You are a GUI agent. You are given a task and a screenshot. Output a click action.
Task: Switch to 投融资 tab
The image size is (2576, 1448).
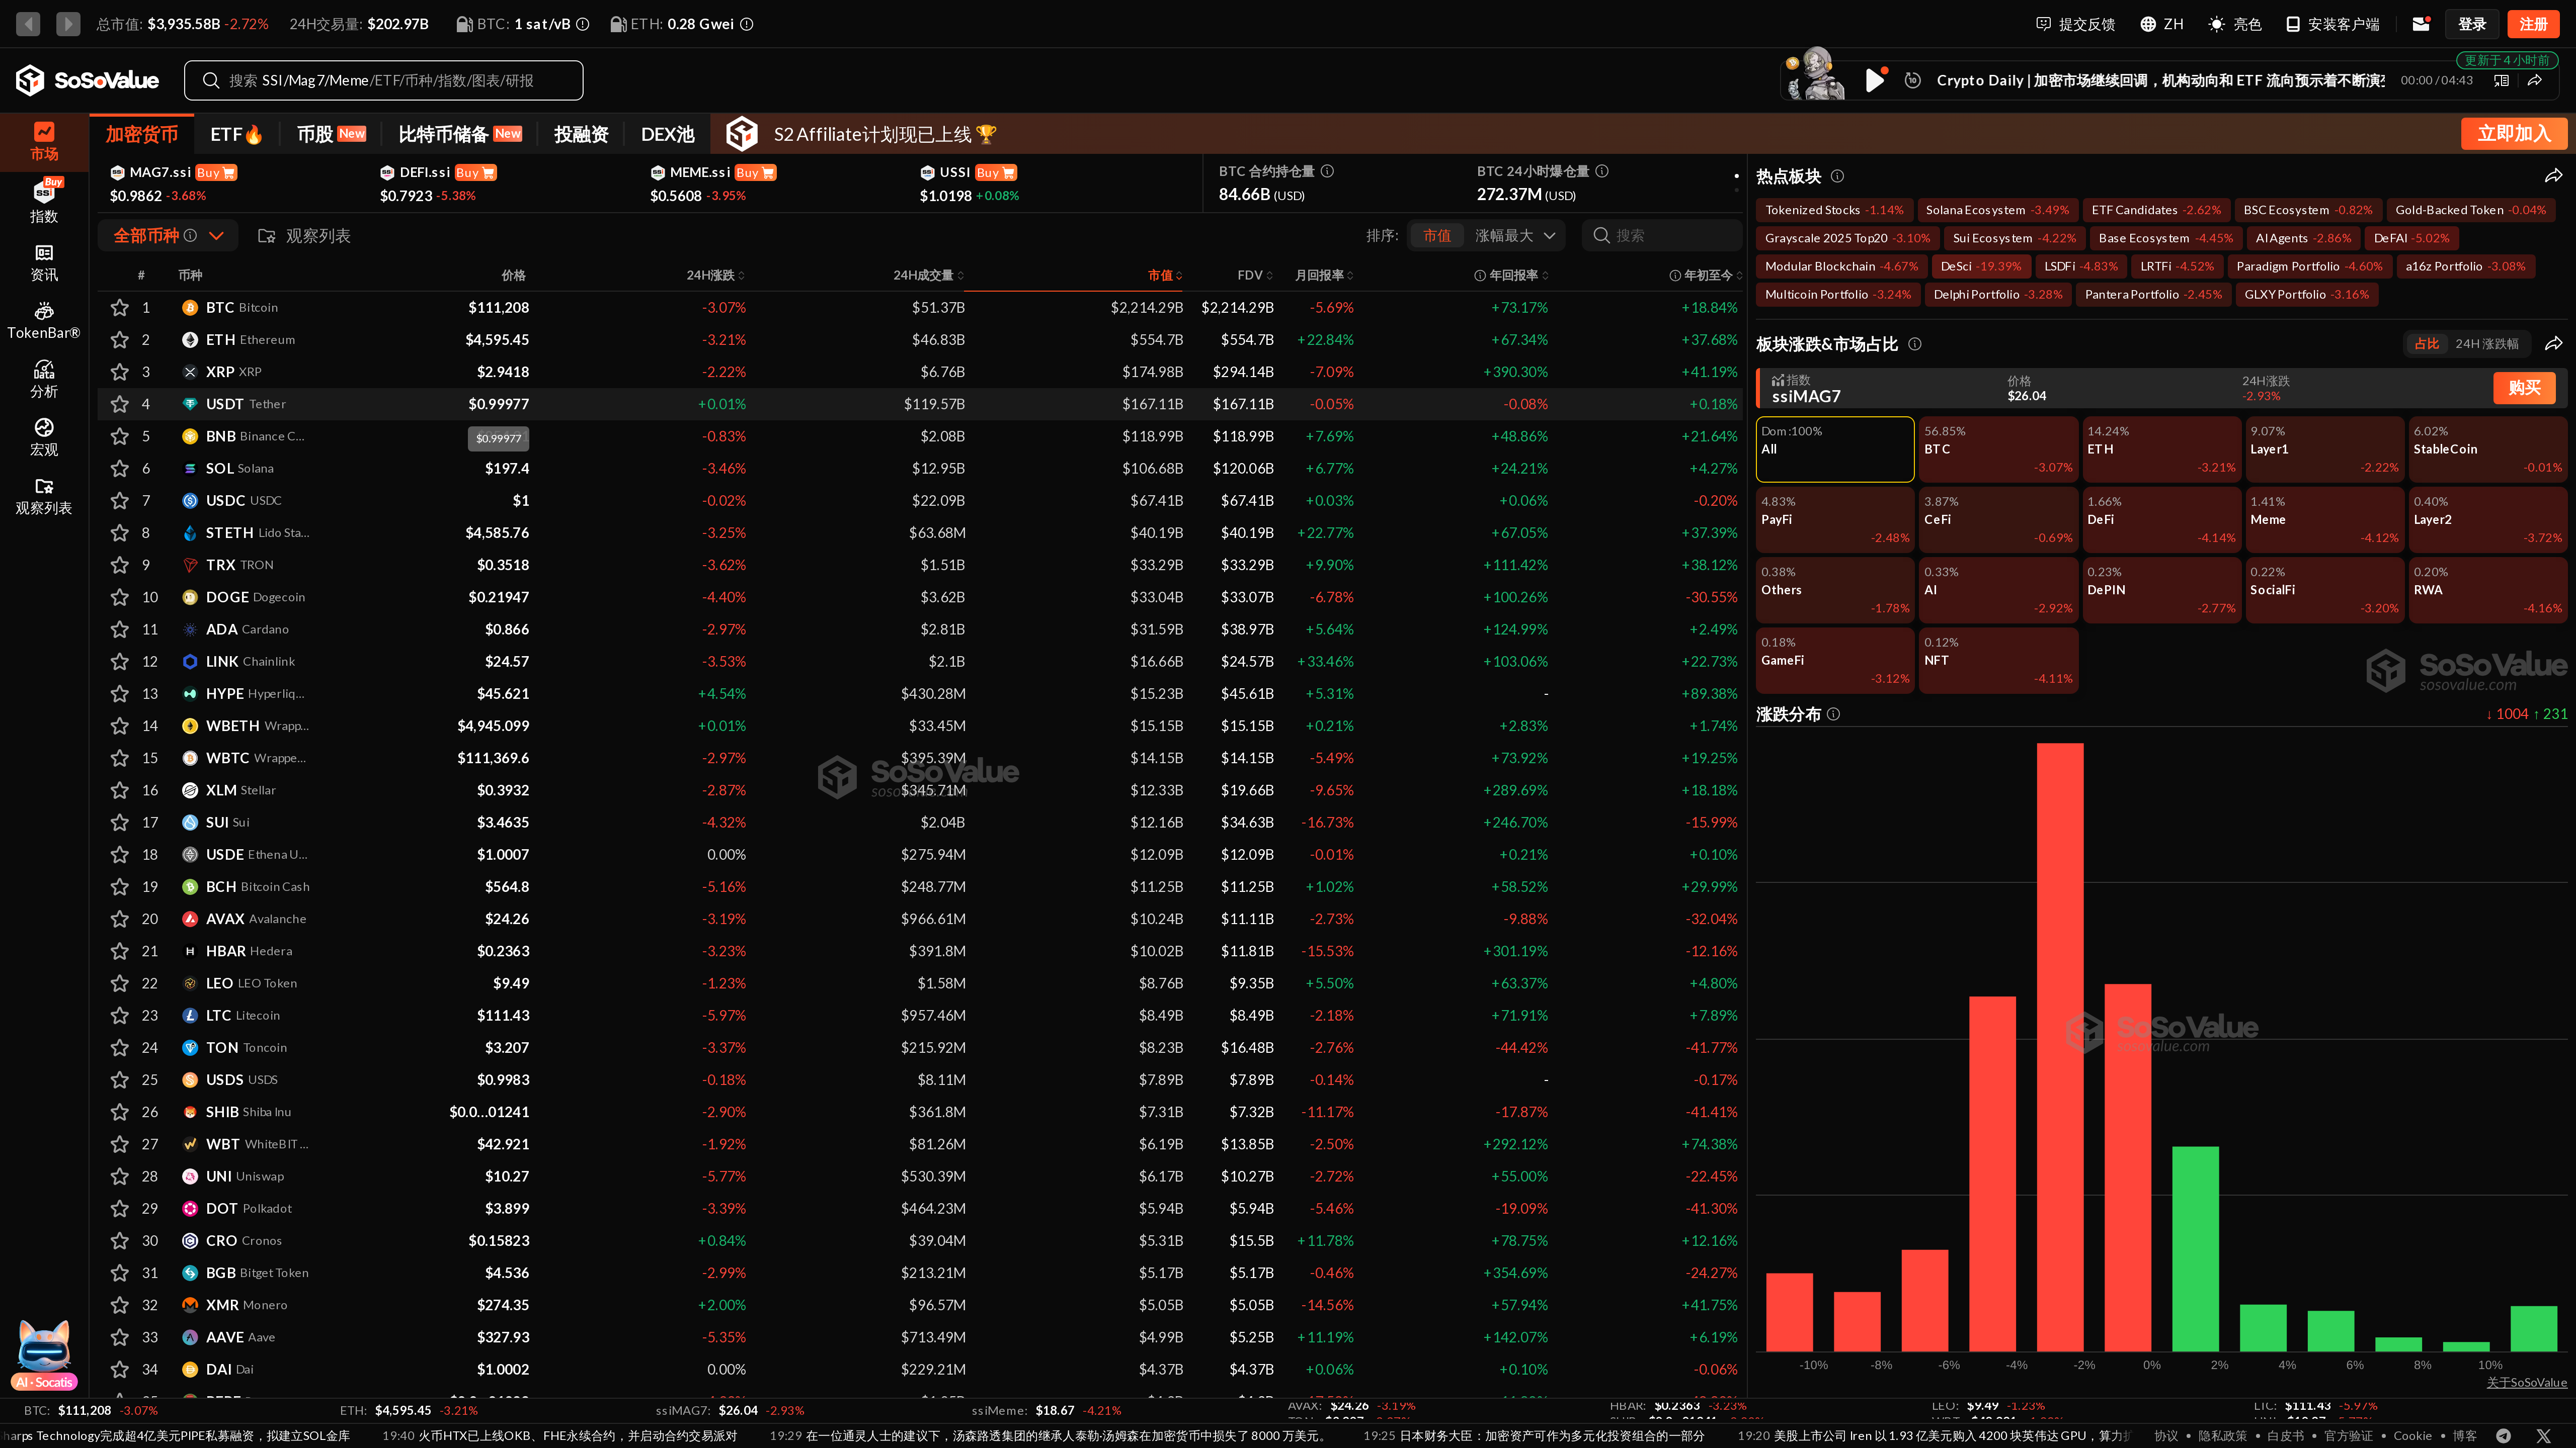tap(581, 134)
